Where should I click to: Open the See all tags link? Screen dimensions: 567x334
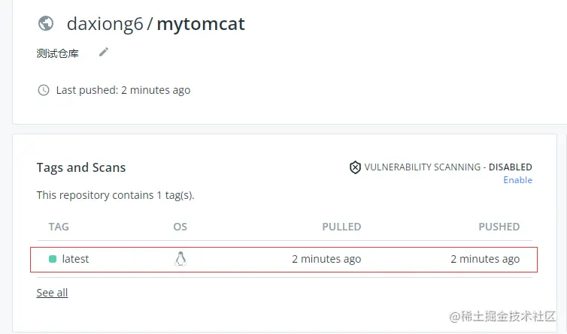click(52, 293)
